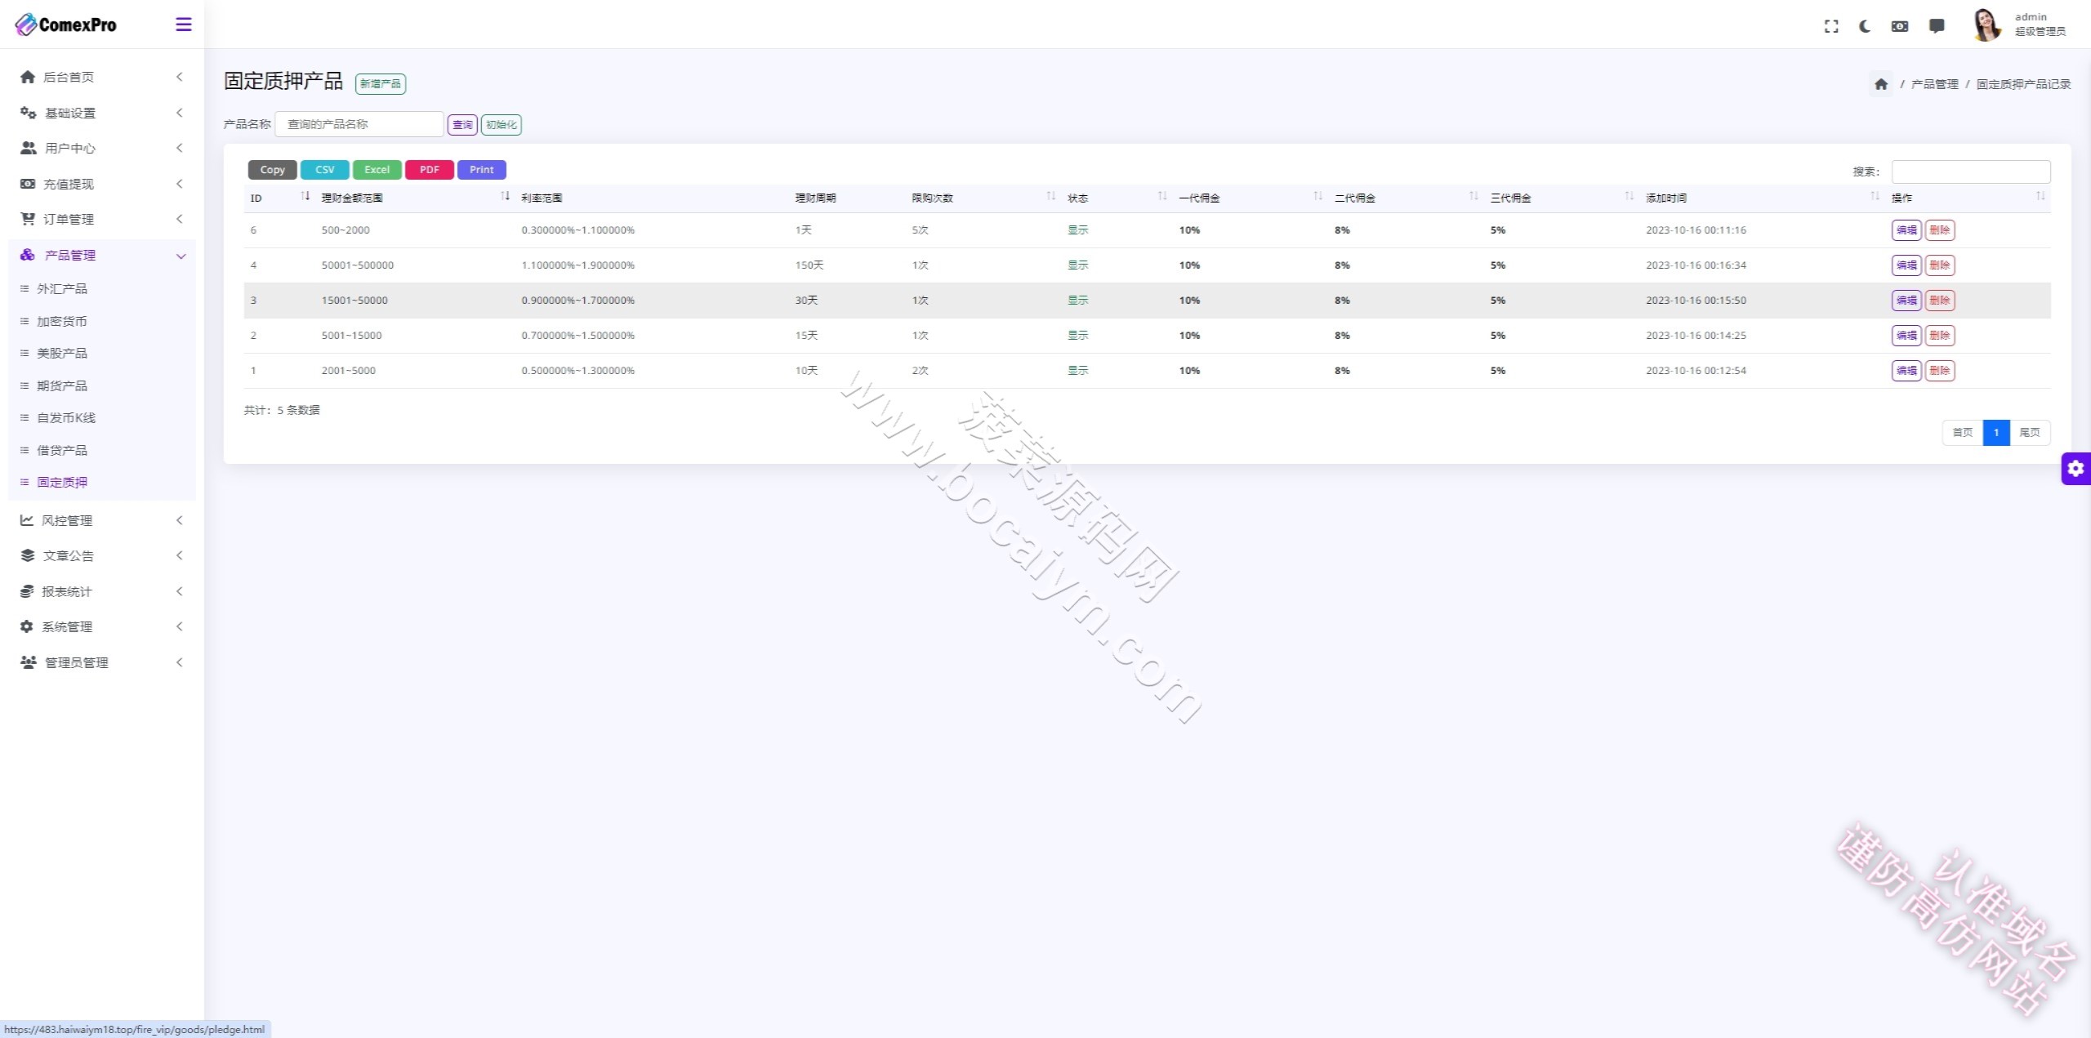This screenshot has height=1038, width=2091.
Task: Open the 美股产品 submenu item
Action: [x=62, y=353]
